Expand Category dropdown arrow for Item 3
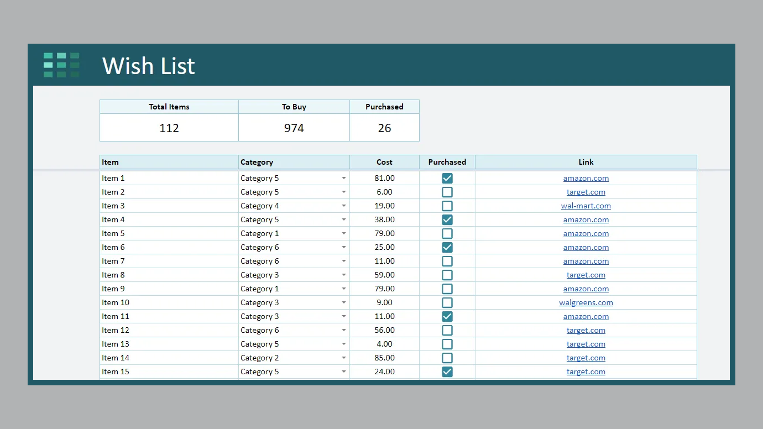 coord(344,206)
